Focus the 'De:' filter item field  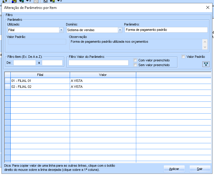[x=25, y=63]
